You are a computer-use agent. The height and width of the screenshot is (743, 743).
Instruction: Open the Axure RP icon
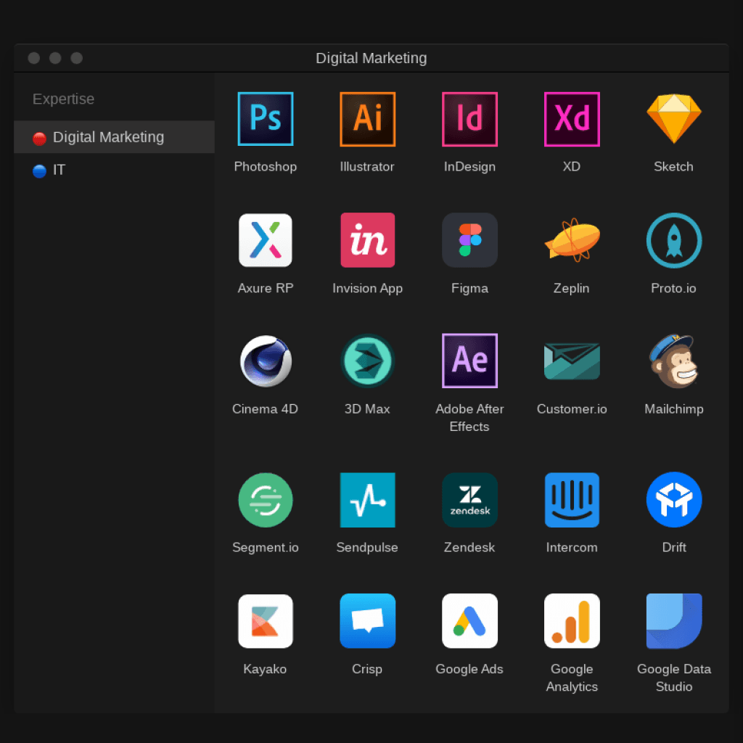click(x=266, y=240)
